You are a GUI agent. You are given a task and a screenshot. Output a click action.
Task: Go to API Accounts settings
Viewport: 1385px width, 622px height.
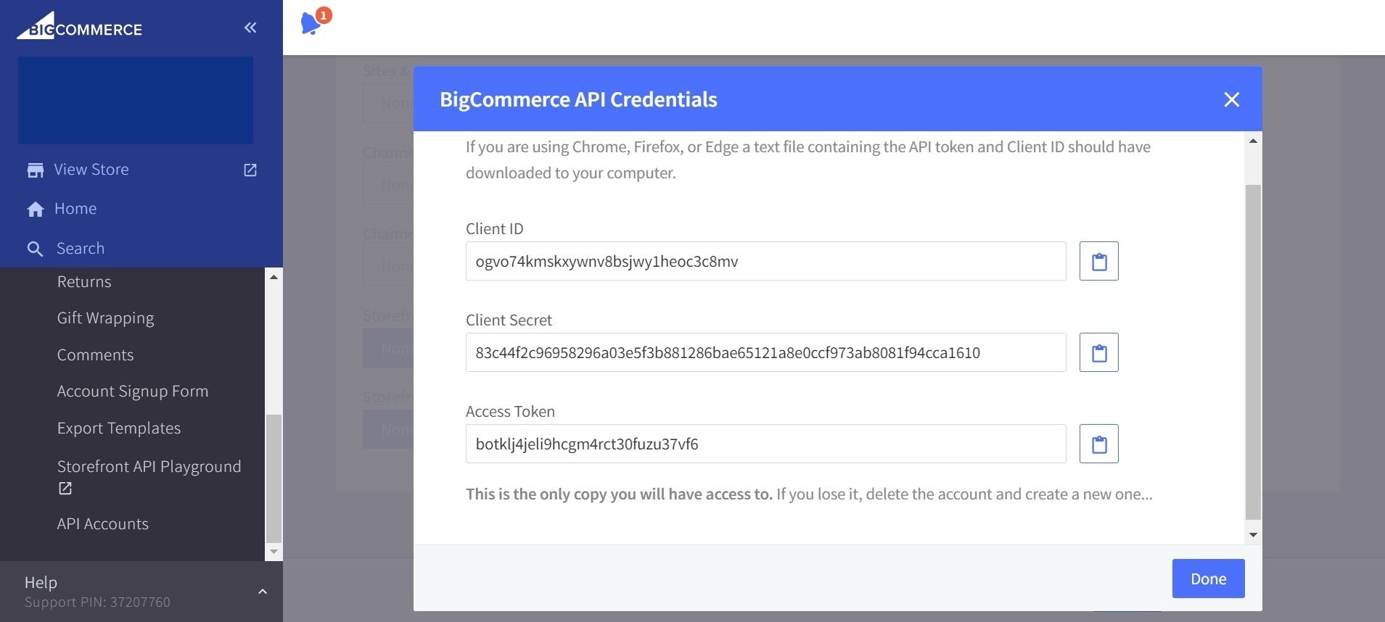(x=103, y=523)
